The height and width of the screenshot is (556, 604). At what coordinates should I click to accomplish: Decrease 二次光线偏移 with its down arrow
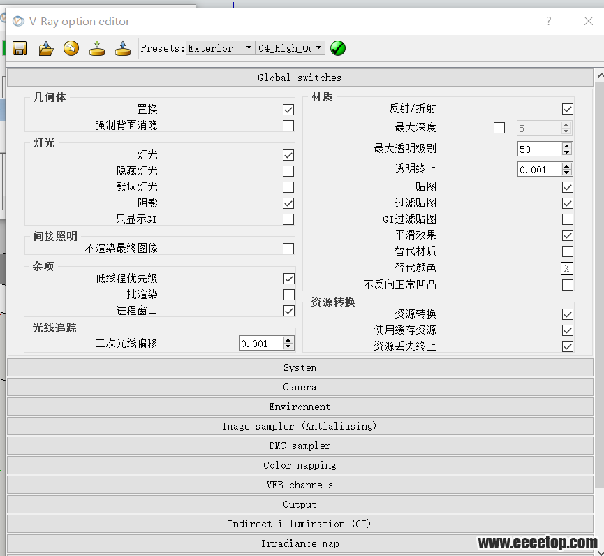click(x=288, y=346)
